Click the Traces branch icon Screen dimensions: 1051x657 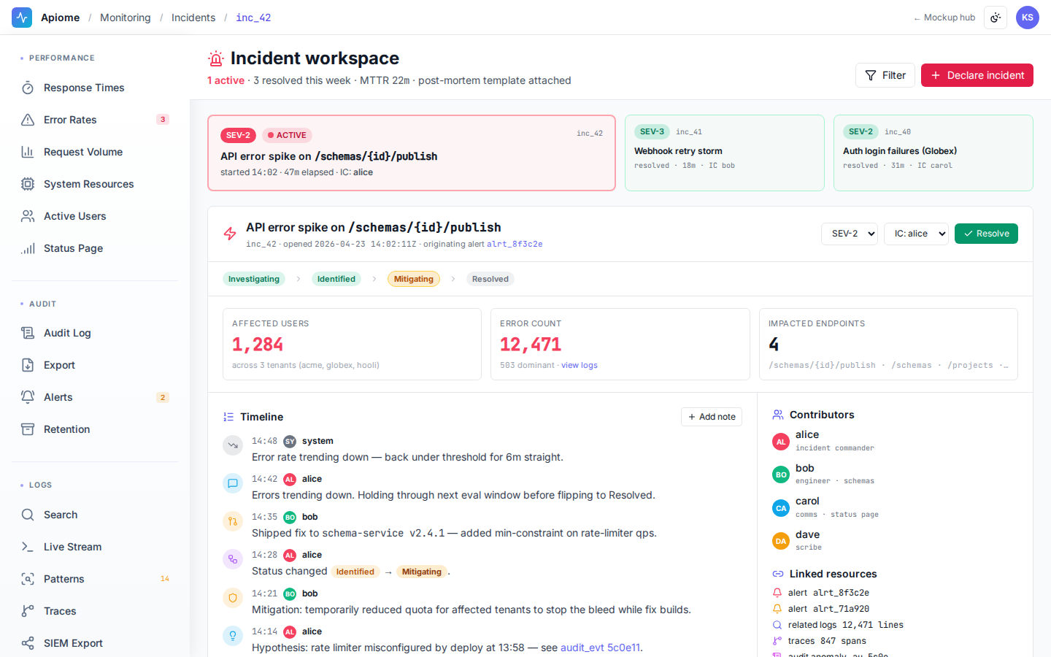[x=28, y=611]
